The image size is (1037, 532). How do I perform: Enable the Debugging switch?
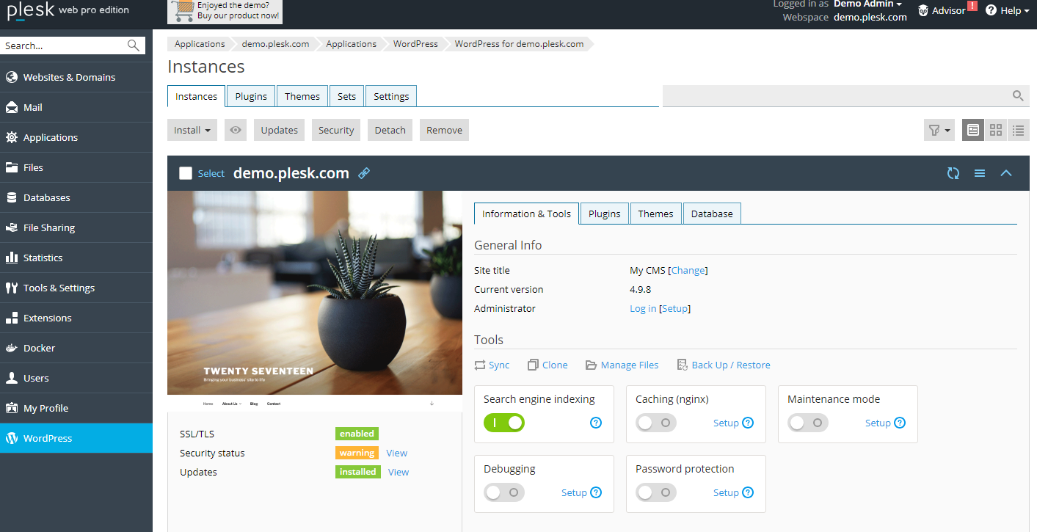click(504, 492)
